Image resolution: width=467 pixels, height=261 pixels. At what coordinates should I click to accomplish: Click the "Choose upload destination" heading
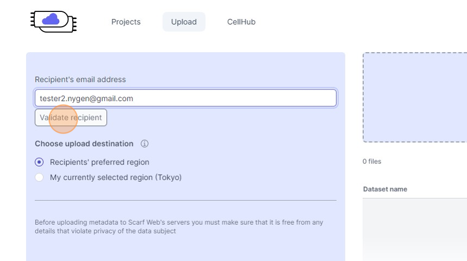tap(84, 144)
